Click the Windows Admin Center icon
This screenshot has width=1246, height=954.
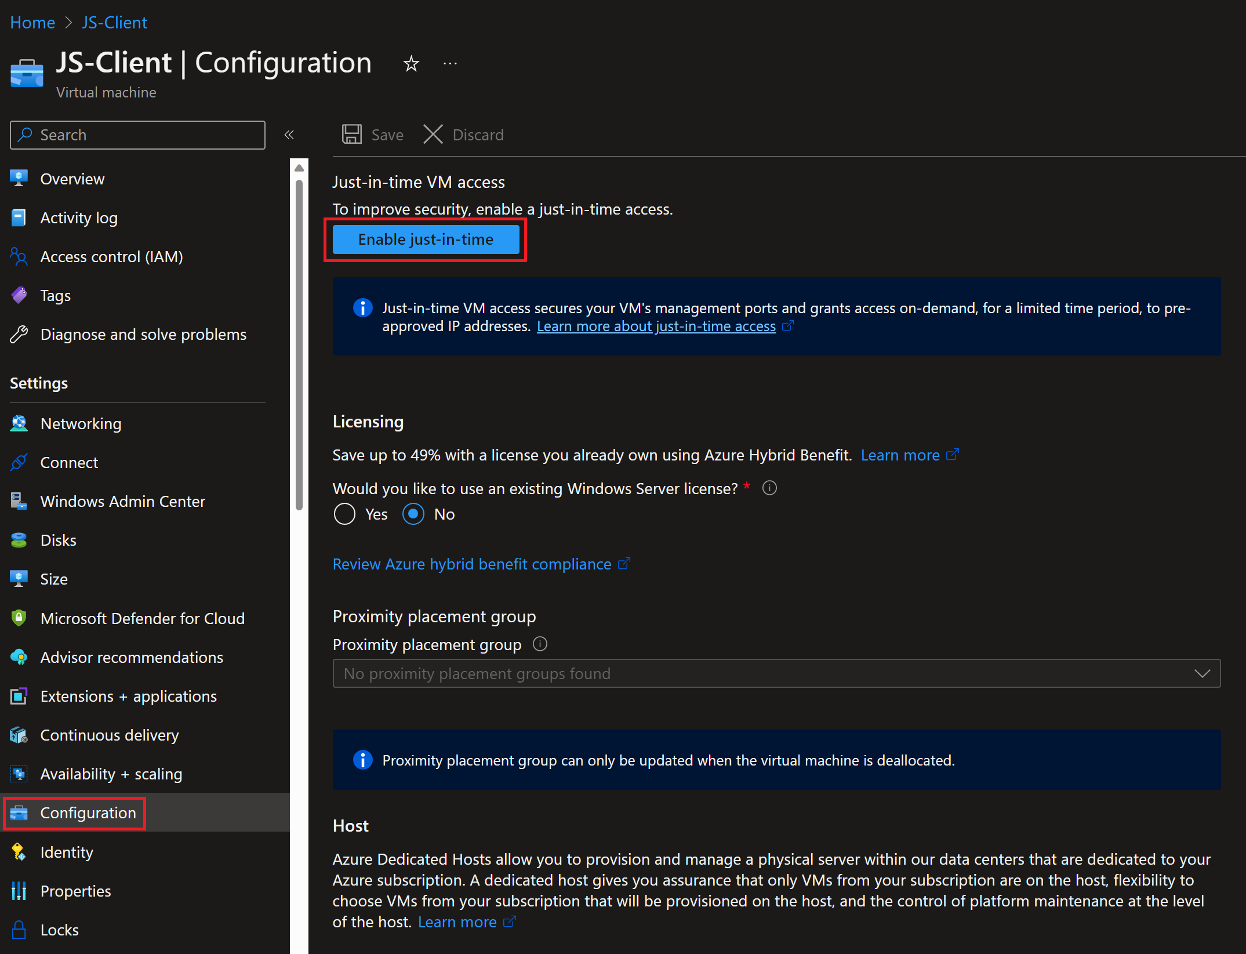click(19, 501)
